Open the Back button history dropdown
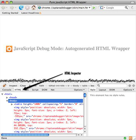The width and height of the screenshot is (136, 140). click(7, 8)
